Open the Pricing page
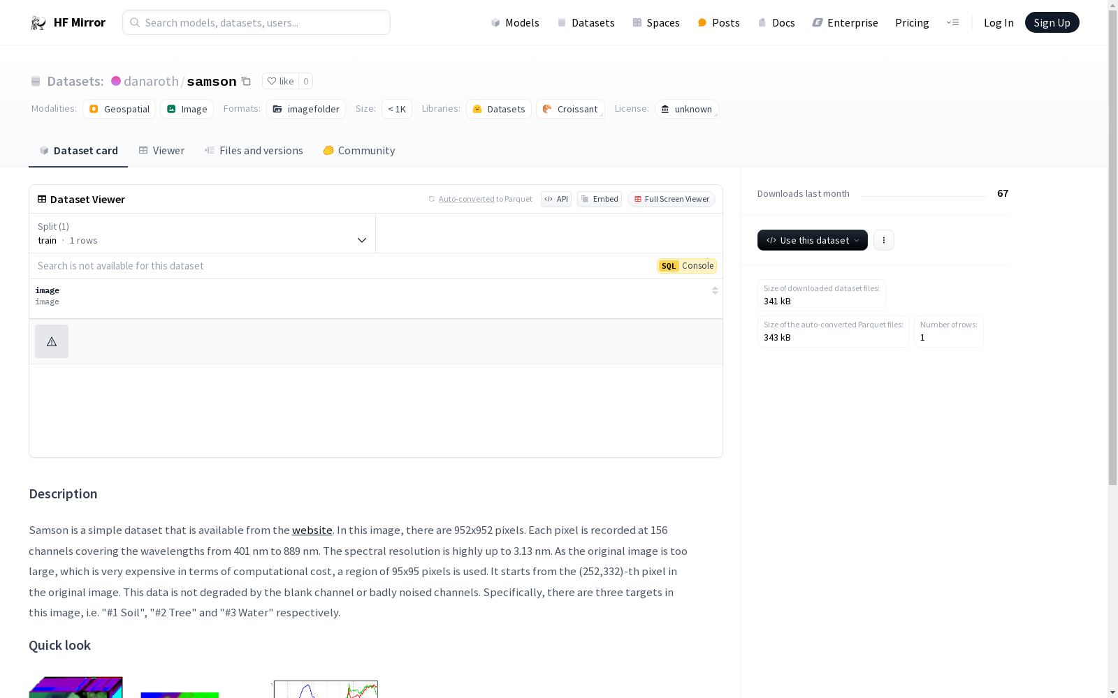This screenshot has height=698, width=1118. coord(912,22)
